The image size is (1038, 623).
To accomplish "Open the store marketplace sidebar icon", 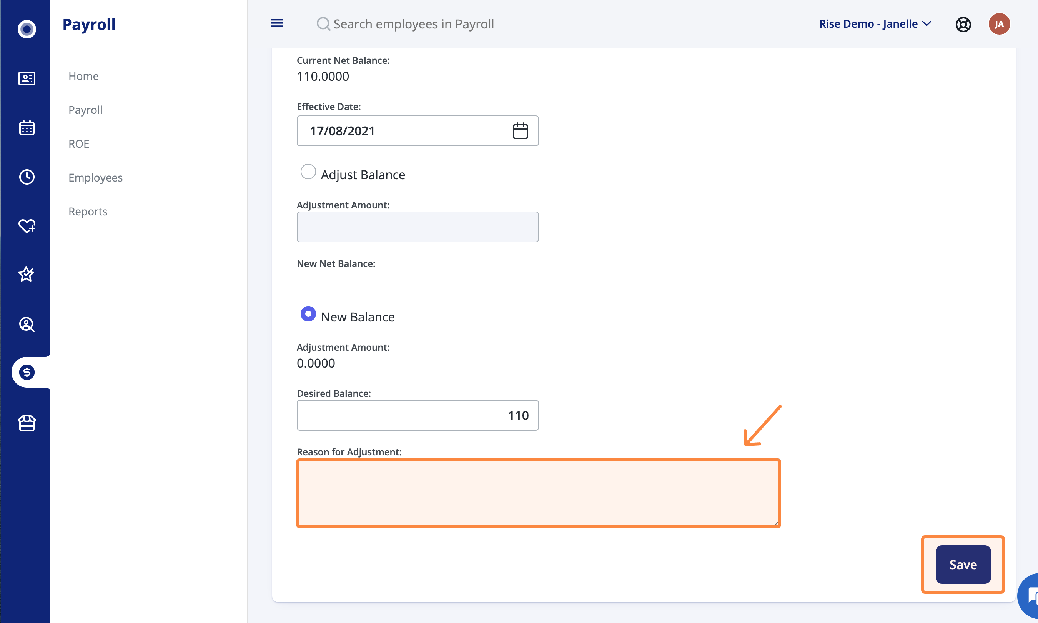I will (27, 423).
